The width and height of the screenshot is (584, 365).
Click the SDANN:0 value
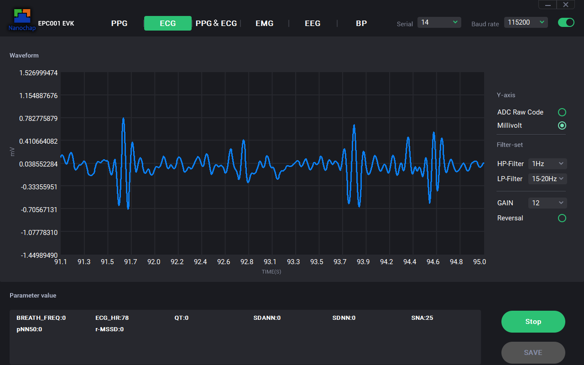pos(267,318)
